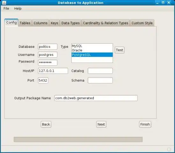Screen dimensions: 175x153
Task: Open the Help menu
Action: 18,9
